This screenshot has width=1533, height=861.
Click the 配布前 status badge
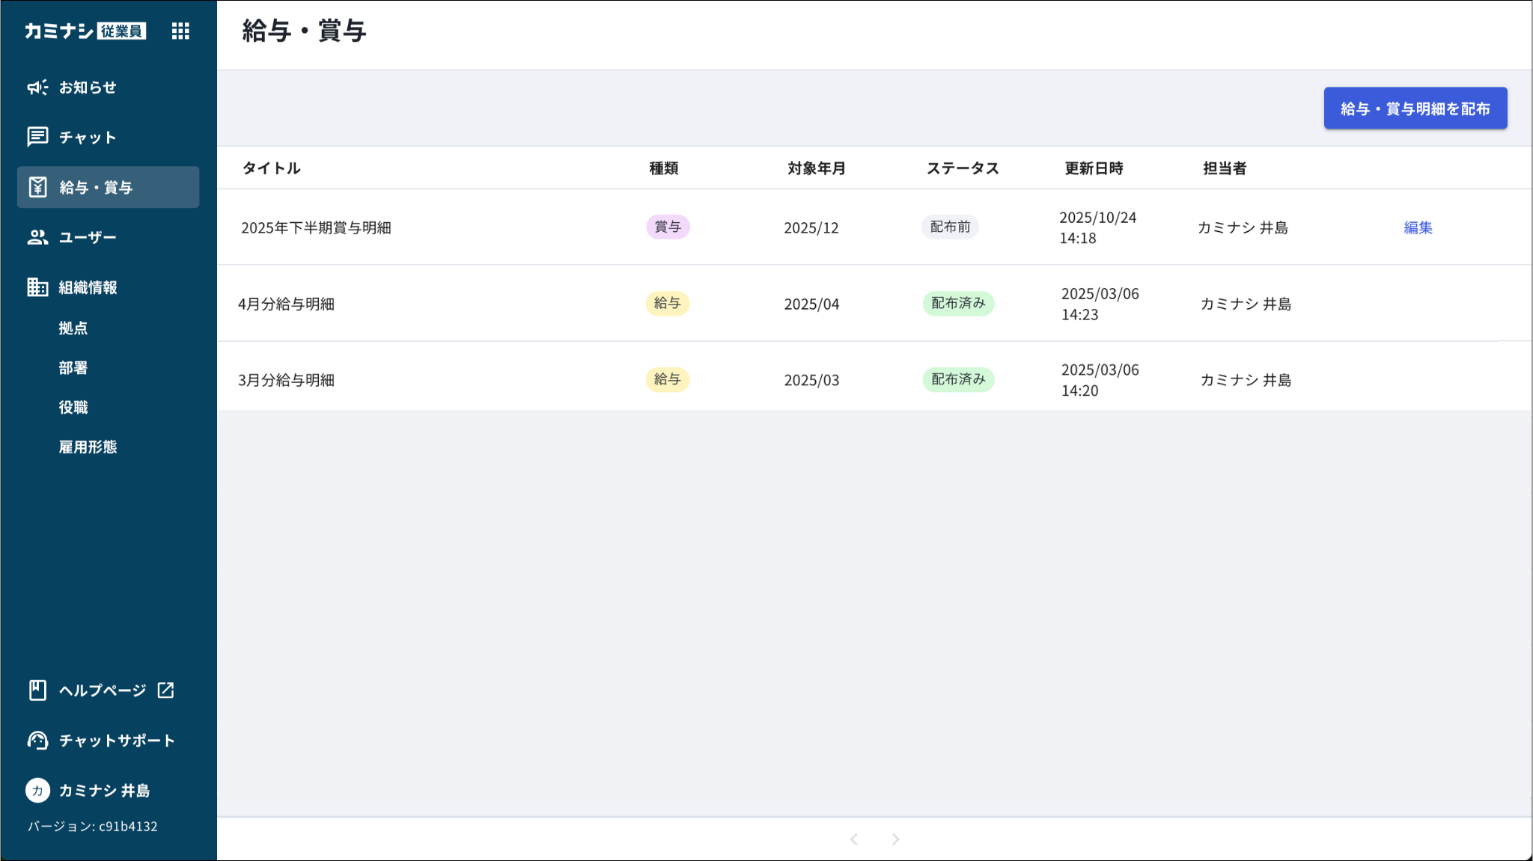(x=950, y=227)
